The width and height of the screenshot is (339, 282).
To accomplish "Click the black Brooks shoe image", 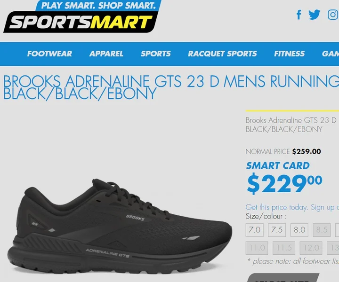I will coord(120,226).
